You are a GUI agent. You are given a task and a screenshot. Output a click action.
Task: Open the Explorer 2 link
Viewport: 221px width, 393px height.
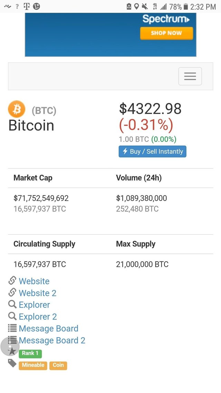pyautogui.click(x=38, y=317)
